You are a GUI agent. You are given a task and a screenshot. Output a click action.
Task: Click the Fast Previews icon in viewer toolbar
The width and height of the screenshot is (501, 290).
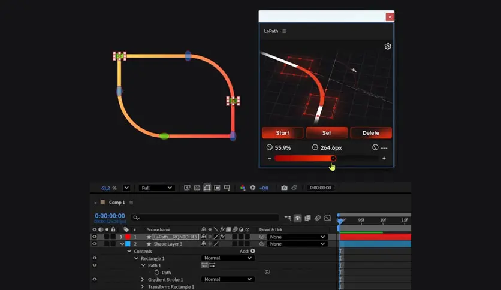(187, 188)
